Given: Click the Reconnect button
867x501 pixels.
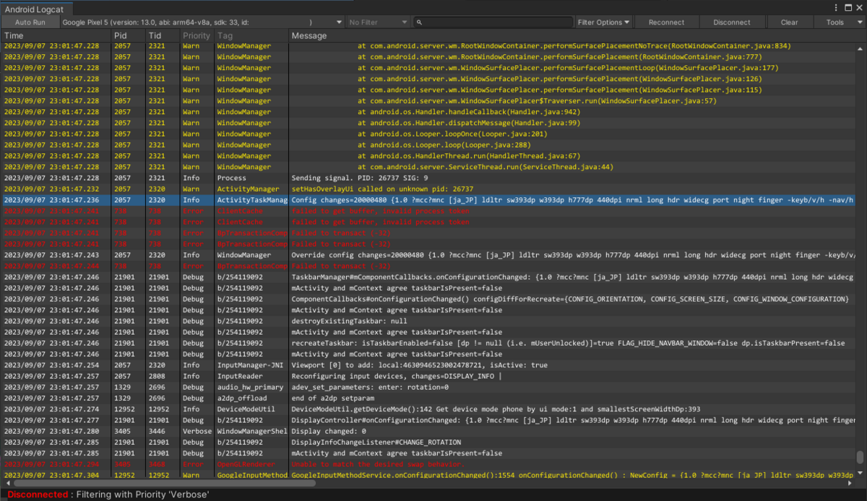Looking at the screenshot, I should (666, 22).
